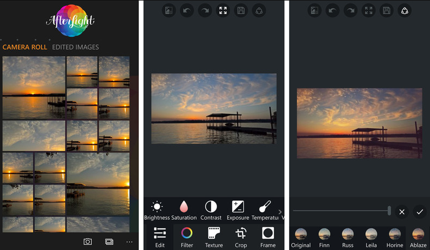Expand more adjustment tools with chevron arrow
Image resolution: width=430 pixels, height=250 pixels.
280,212
